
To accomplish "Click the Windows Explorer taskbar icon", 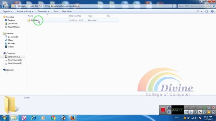I will tap(13, 118).
